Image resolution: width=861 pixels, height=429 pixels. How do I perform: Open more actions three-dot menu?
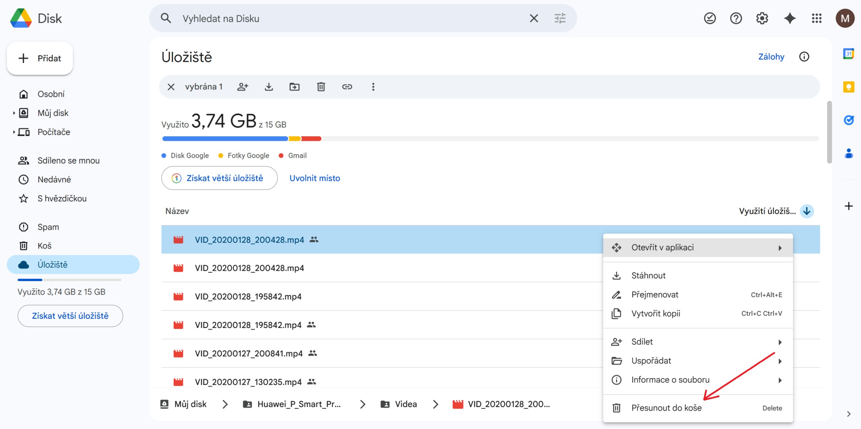coord(373,87)
